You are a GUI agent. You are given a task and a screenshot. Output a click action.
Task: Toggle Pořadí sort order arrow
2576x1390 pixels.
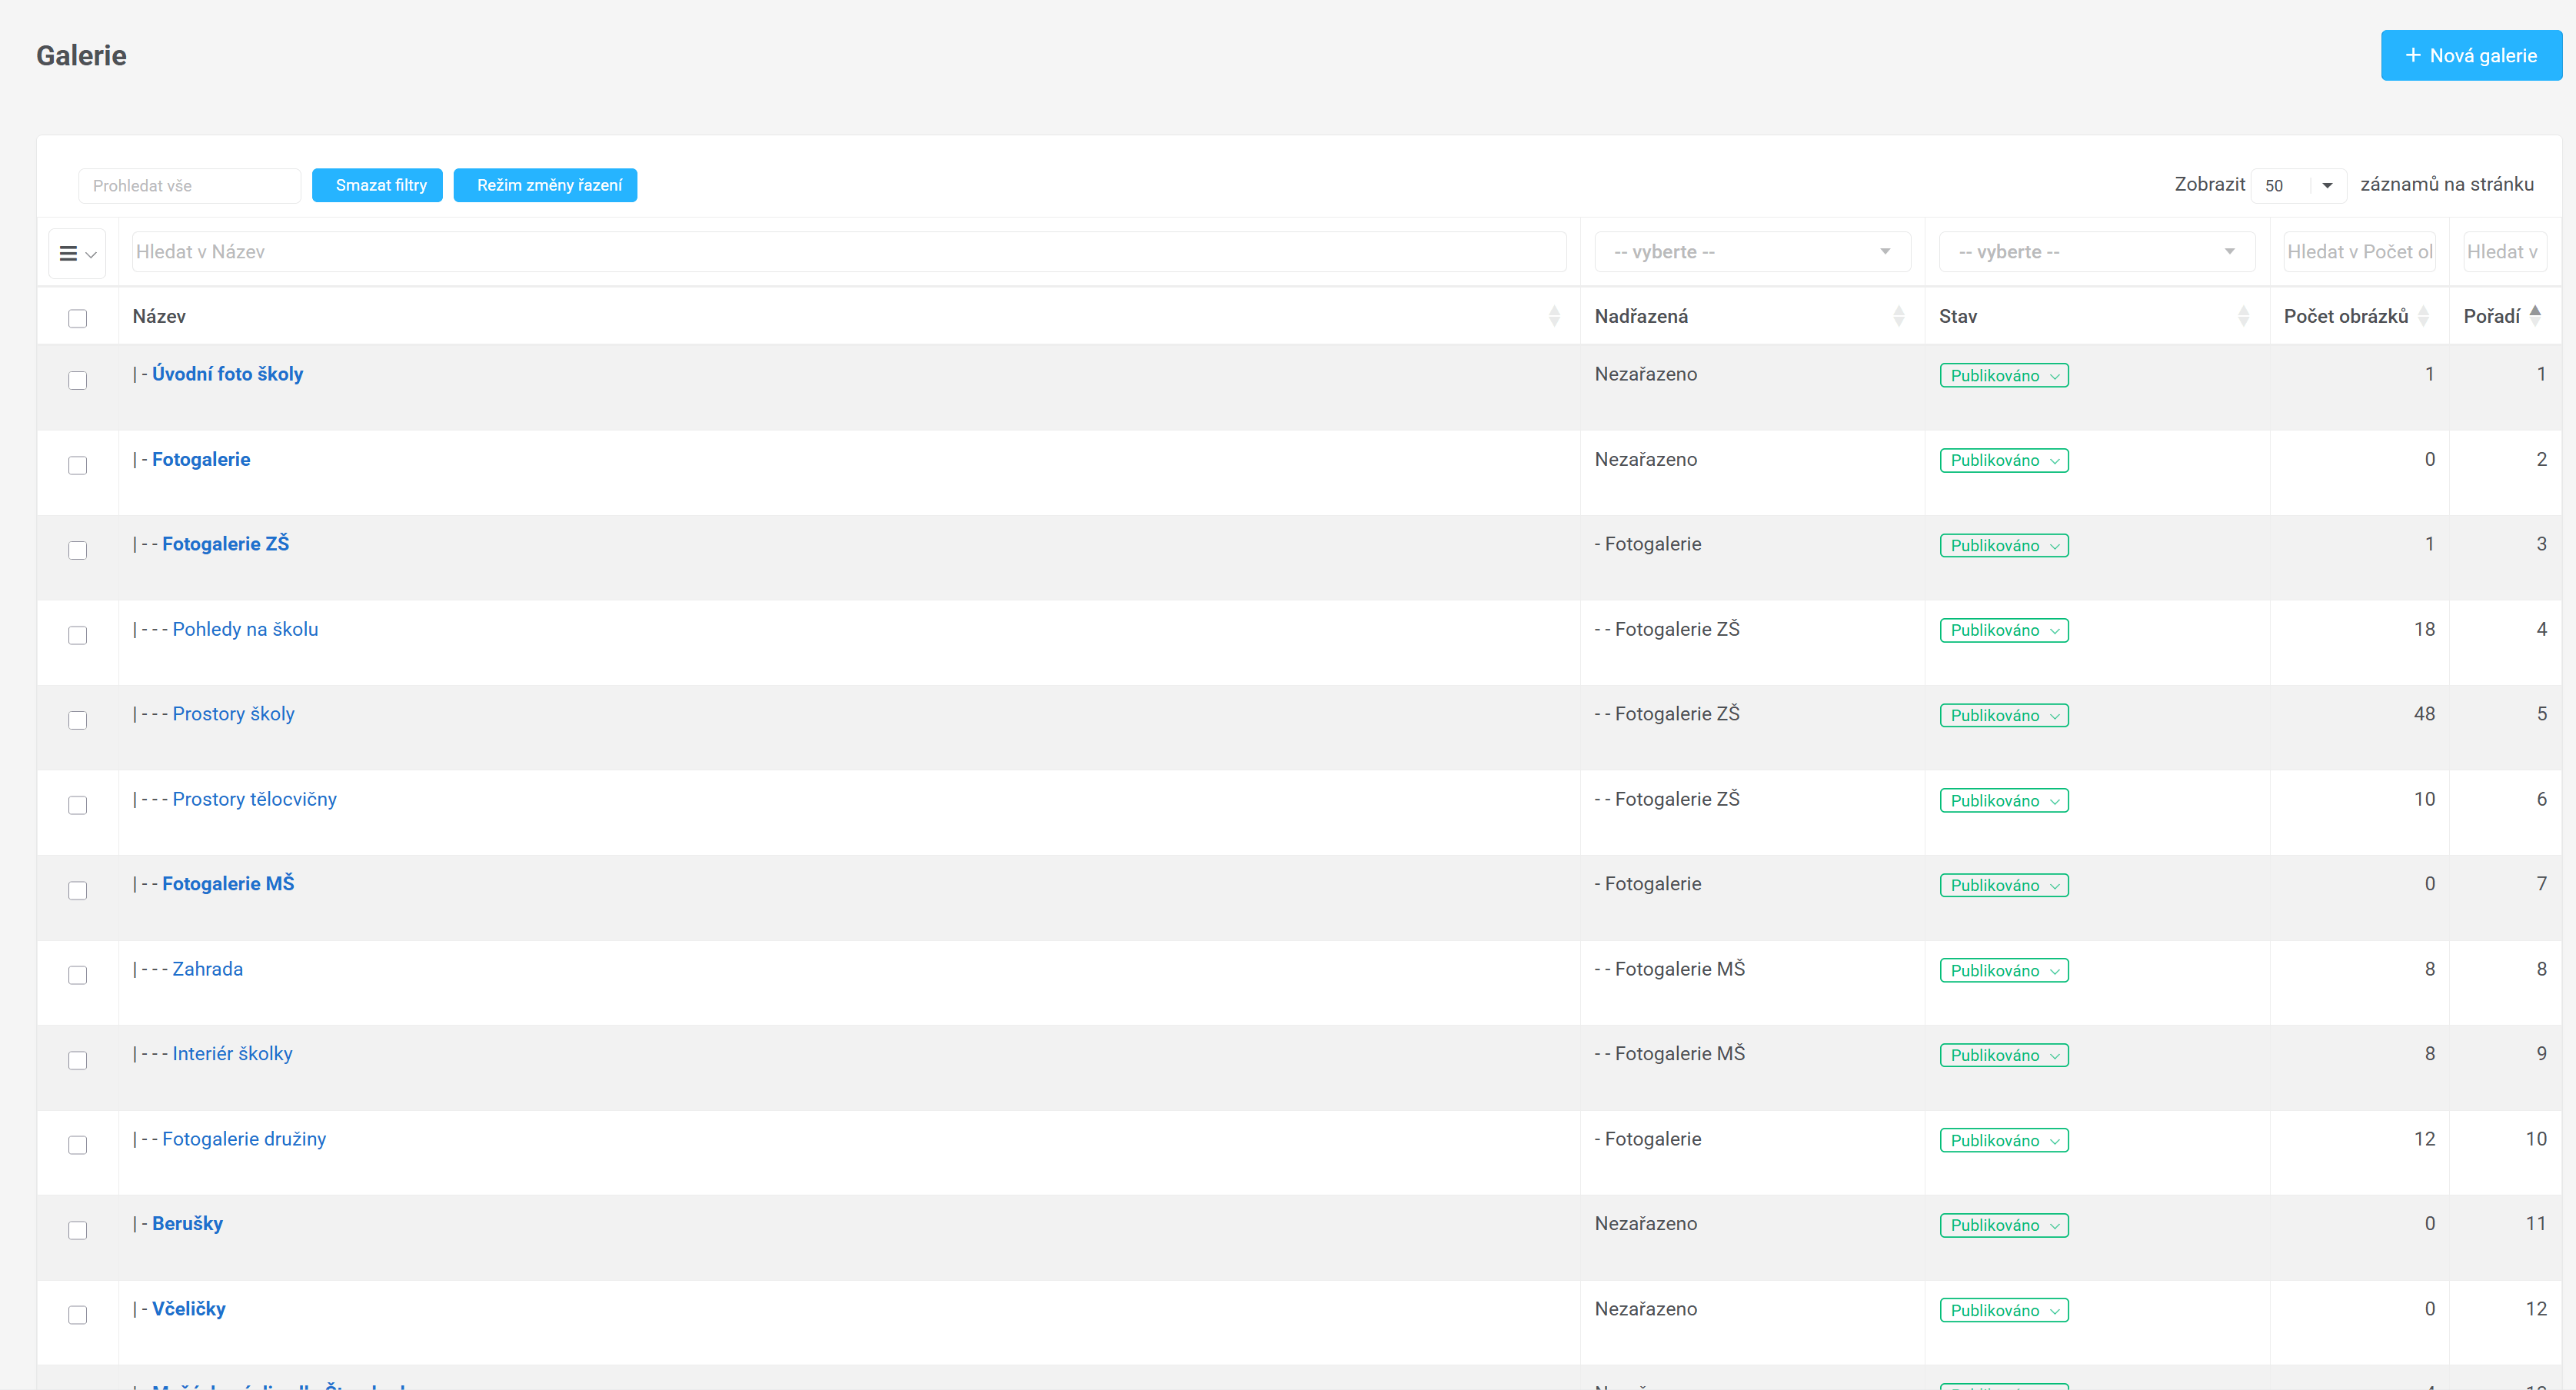[2535, 315]
